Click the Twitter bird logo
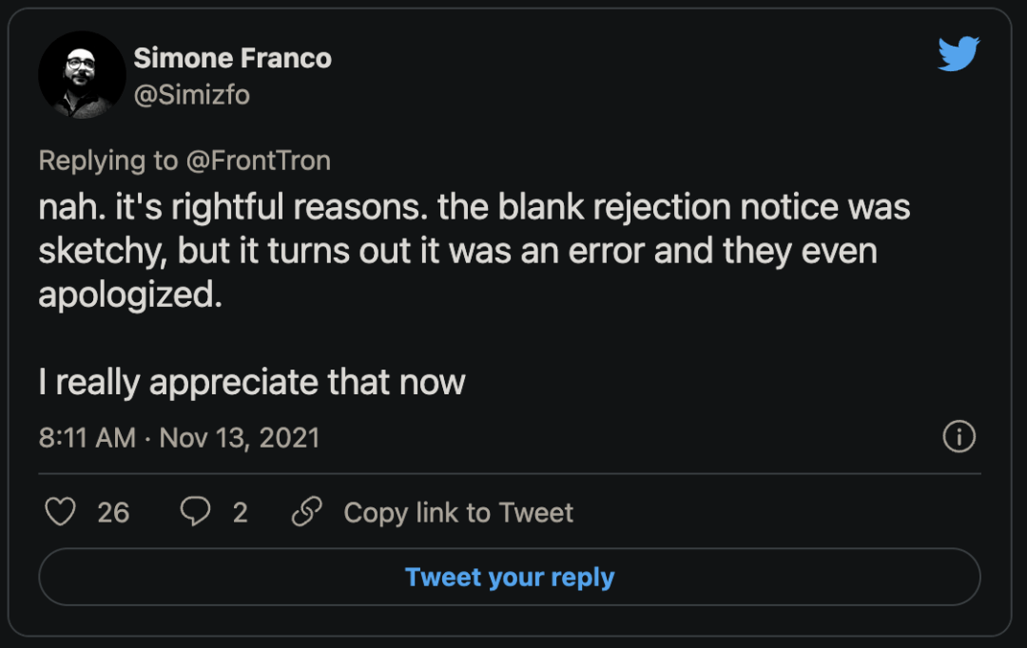The image size is (1027, 648). click(x=959, y=53)
